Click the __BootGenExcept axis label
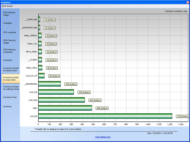This screenshot has height=142, width=190. tap(29, 28)
